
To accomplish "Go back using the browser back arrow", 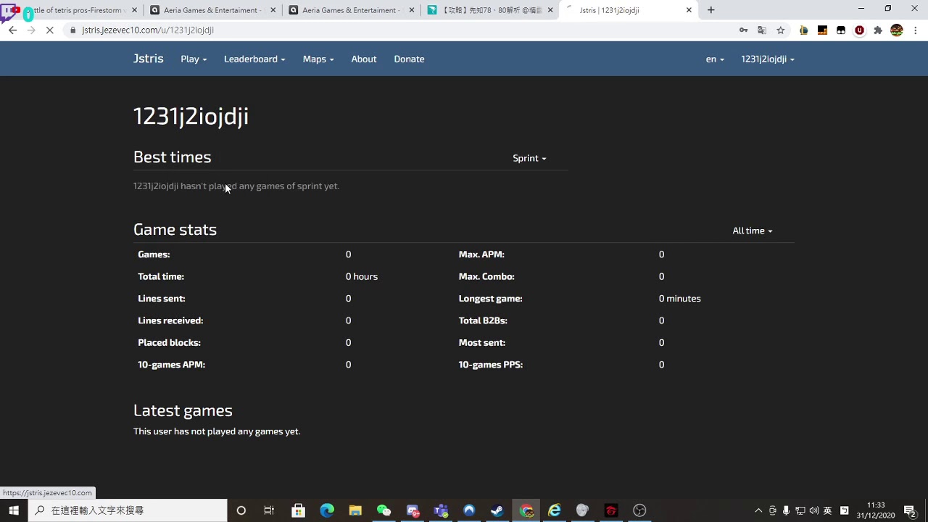I will [12, 30].
